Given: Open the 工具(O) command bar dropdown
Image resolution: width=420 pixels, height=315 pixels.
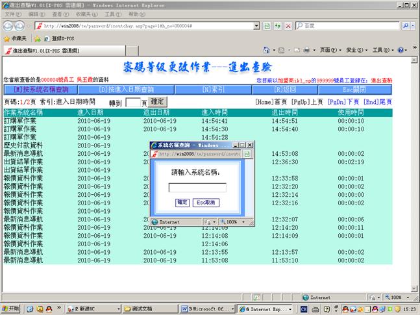Looking at the screenshot, I should [x=382, y=50].
